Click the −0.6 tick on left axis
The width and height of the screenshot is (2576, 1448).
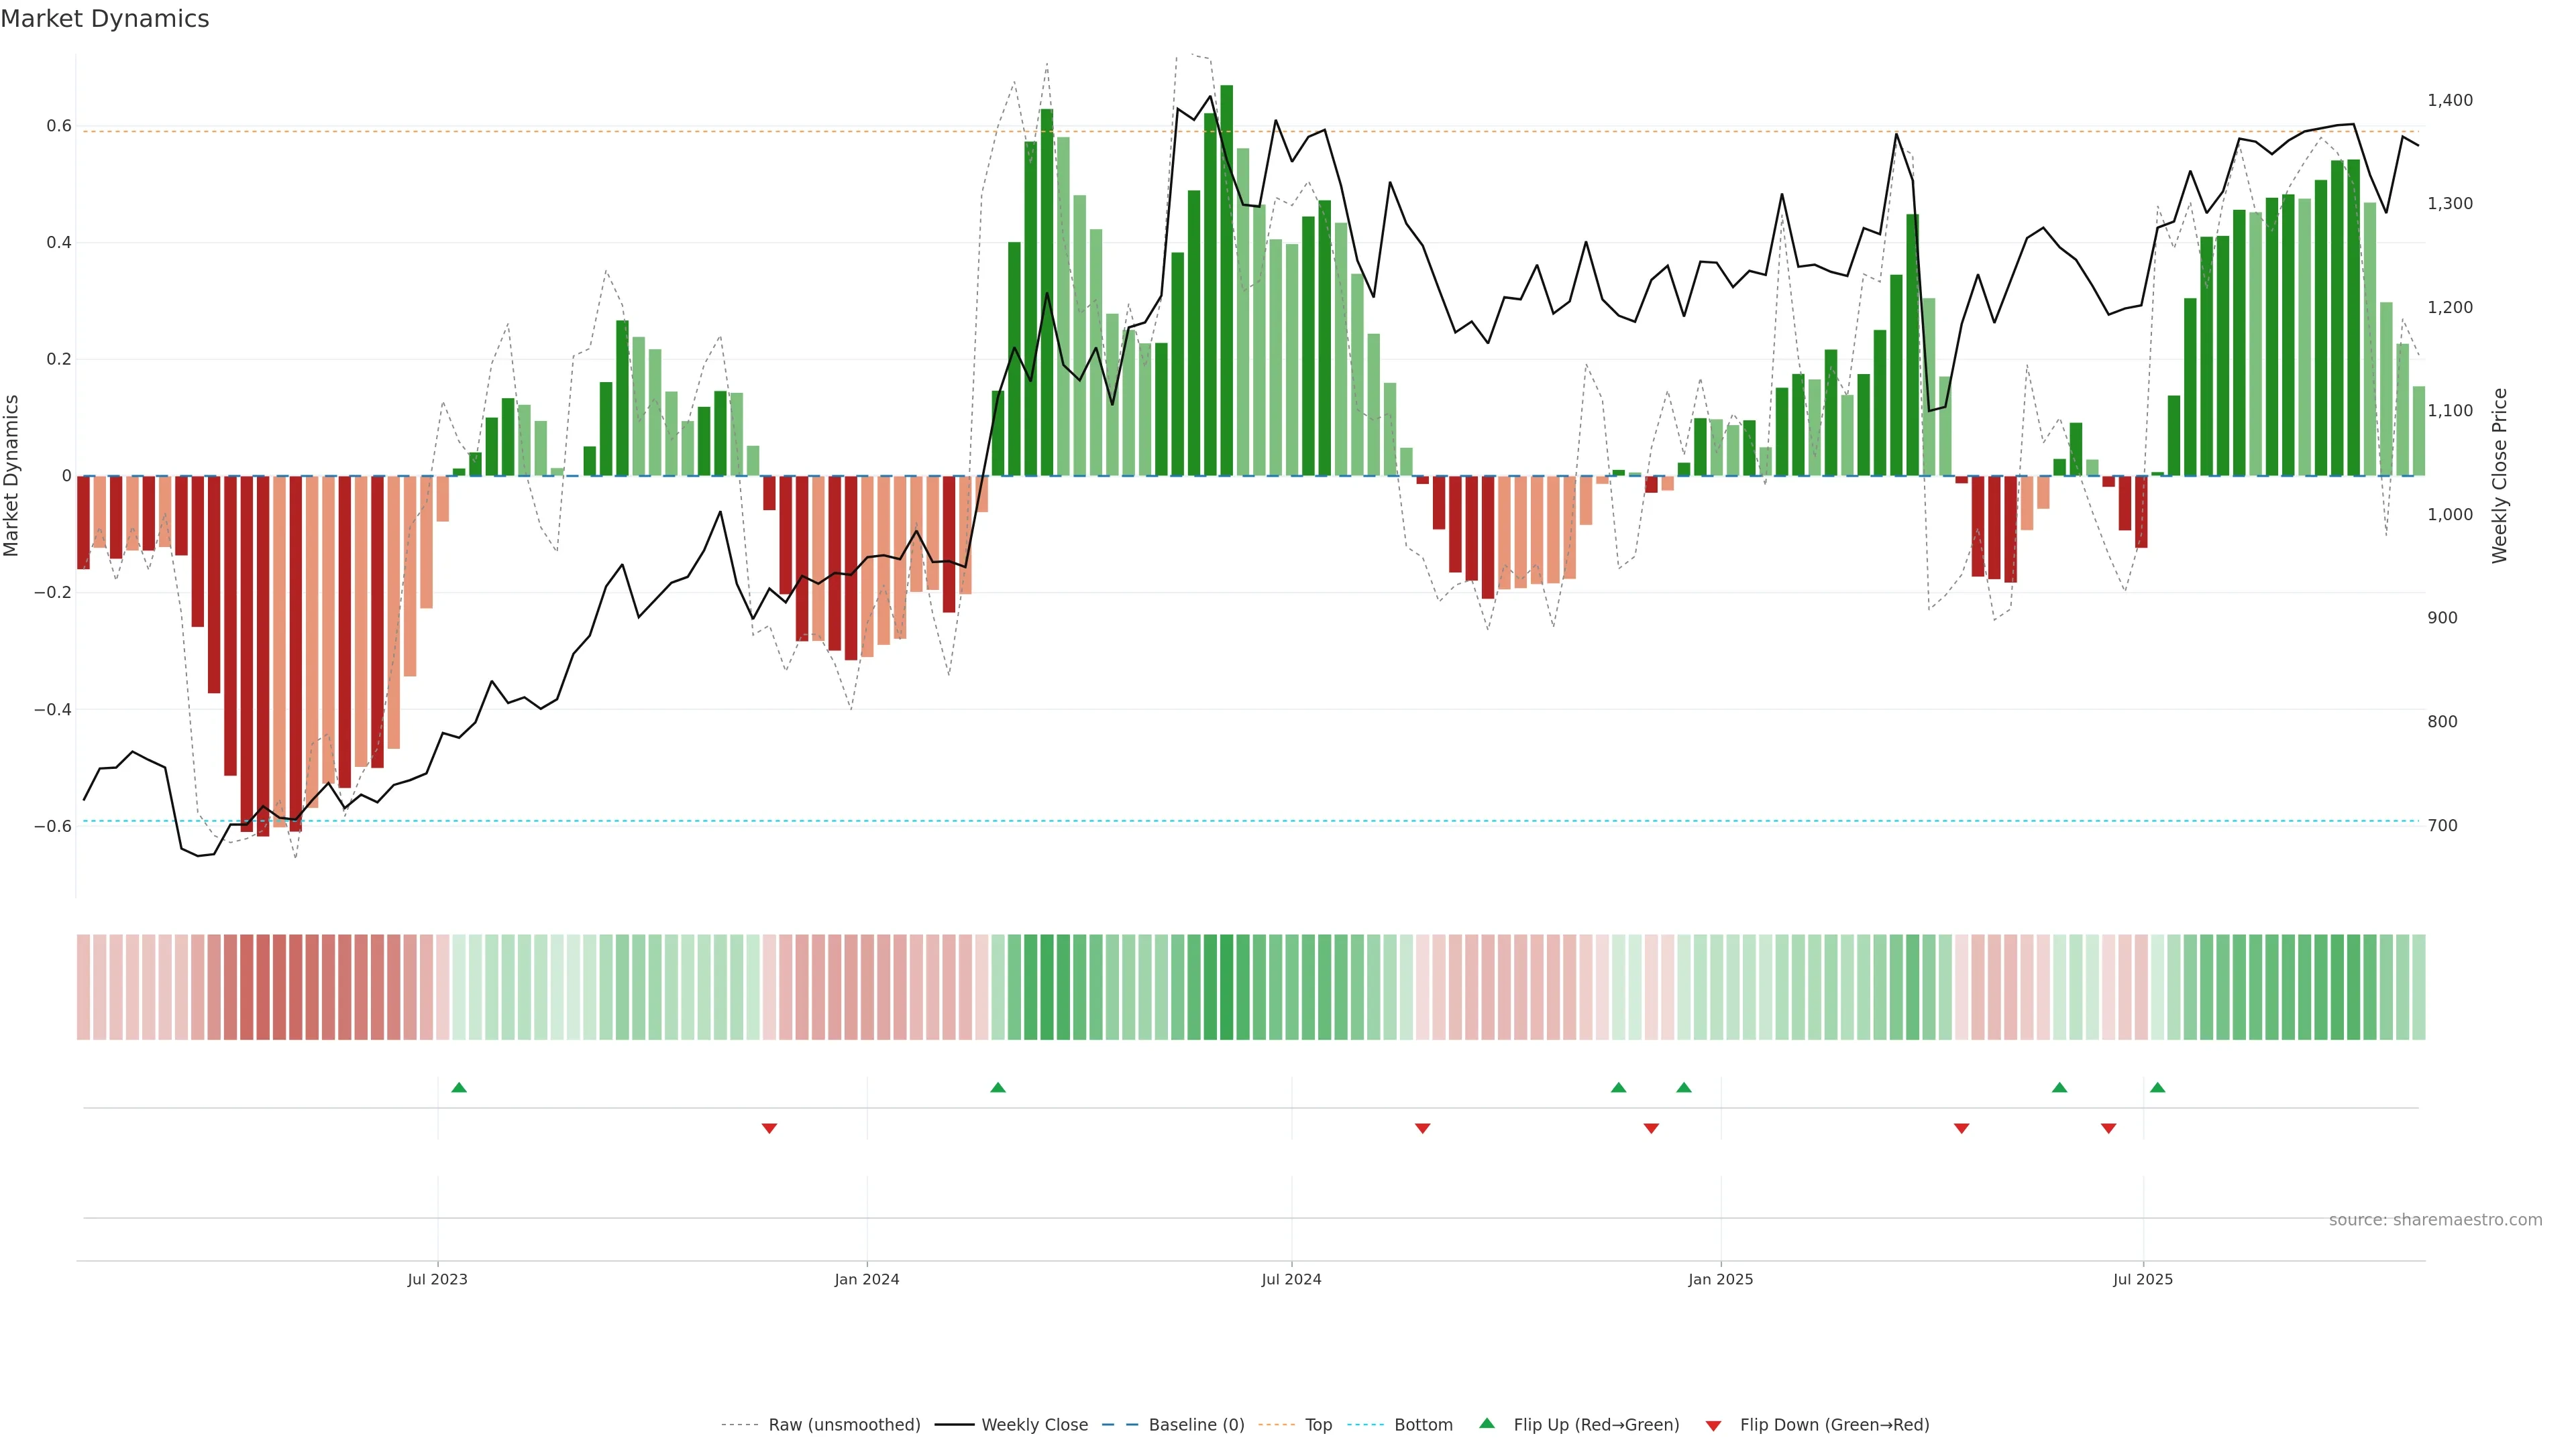click(52, 827)
